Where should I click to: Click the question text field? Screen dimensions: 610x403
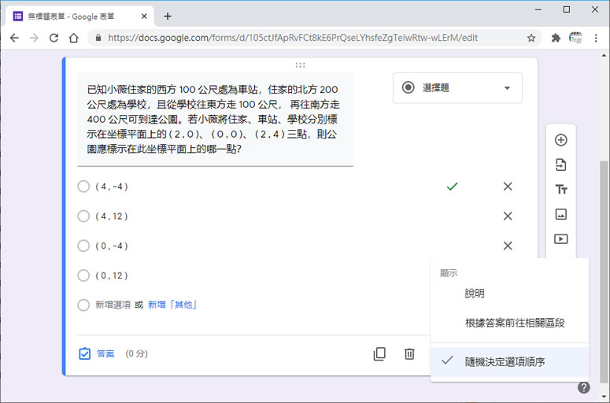[215, 119]
